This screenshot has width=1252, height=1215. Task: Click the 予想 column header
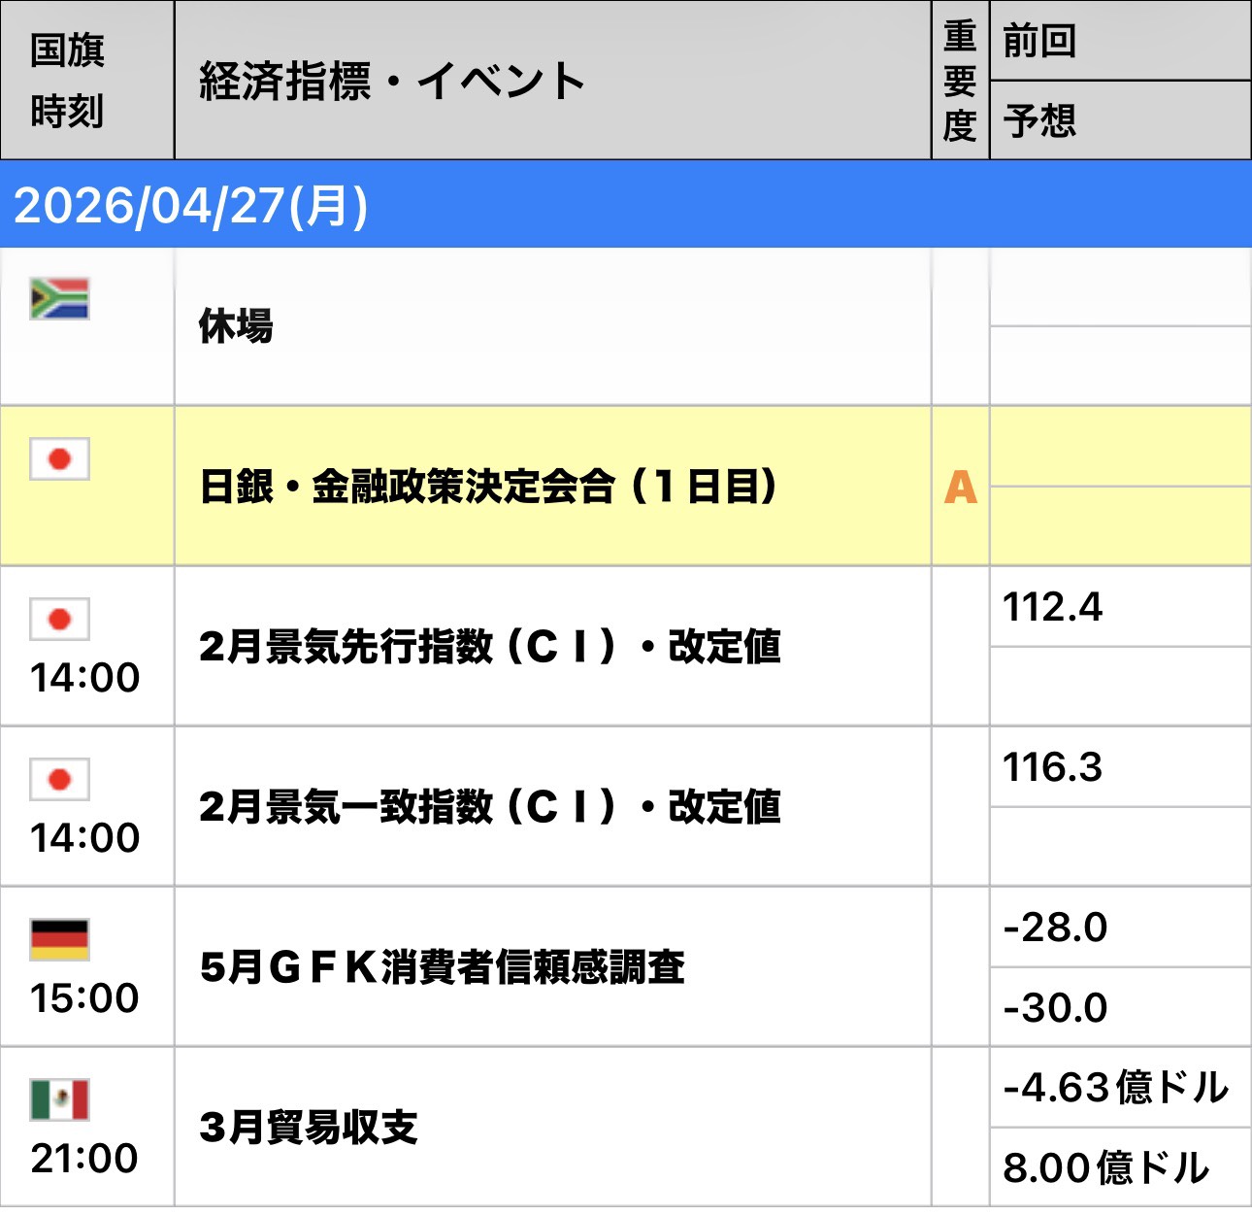pyautogui.click(x=1039, y=121)
